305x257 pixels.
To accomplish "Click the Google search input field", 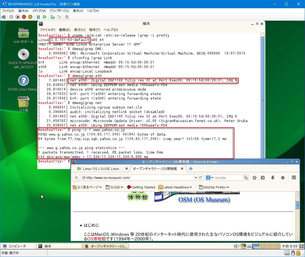I will 229,178.
